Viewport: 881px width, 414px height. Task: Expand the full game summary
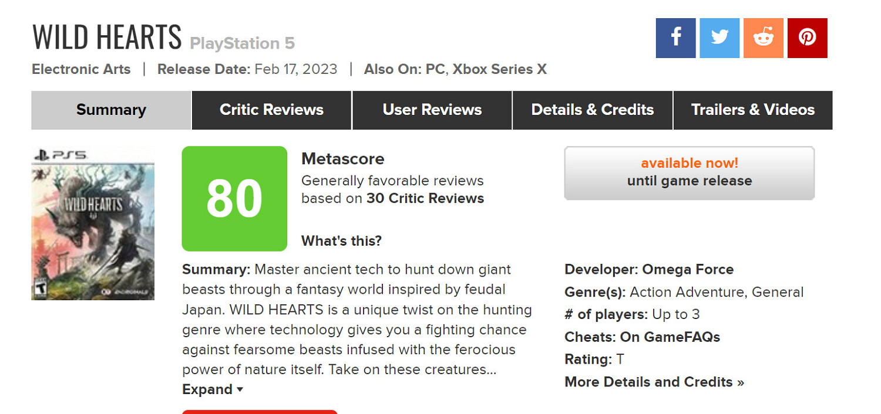tap(212, 389)
